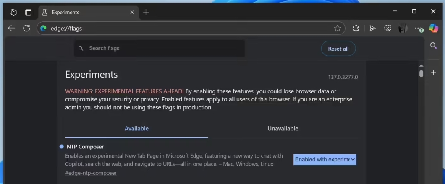Image resolution: width=445 pixels, height=184 pixels.
Task: Open the Copilot icon
Action: click(434, 28)
